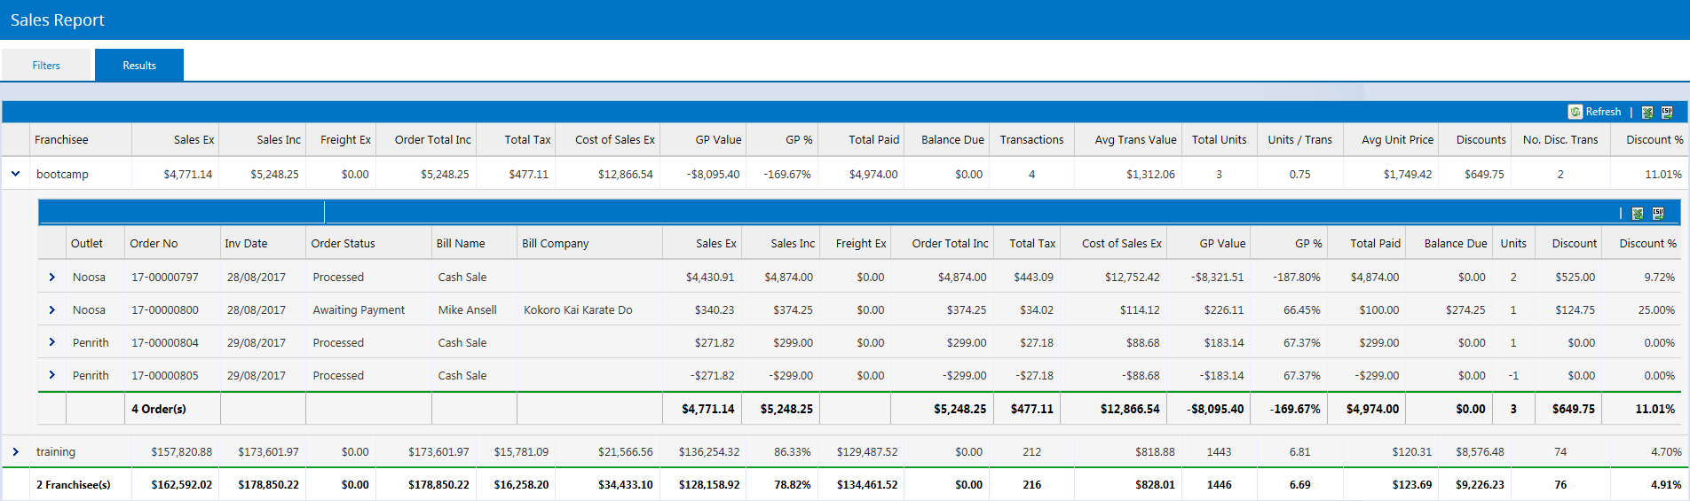Image resolution: width=1690 pixels, height=501 pixels.
Task: Click the 28/08/2017 date for order 17-00000797
Action: tap(256, 277)
